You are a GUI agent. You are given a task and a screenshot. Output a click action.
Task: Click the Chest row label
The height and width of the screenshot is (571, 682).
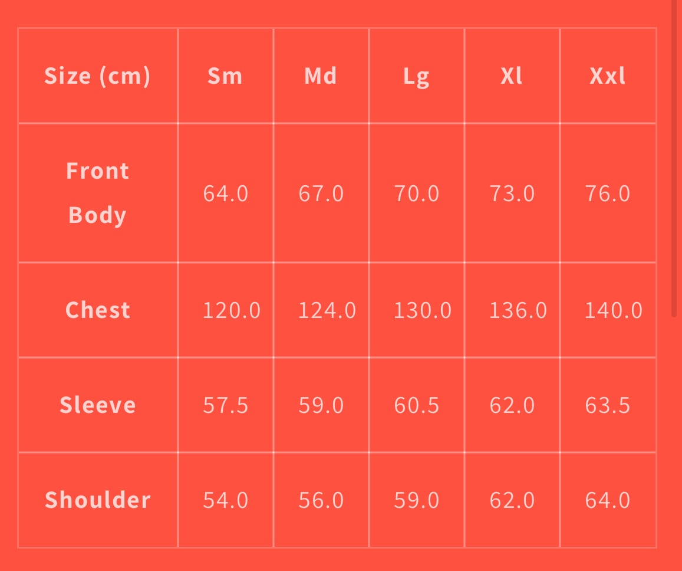[x=98, y=310]
